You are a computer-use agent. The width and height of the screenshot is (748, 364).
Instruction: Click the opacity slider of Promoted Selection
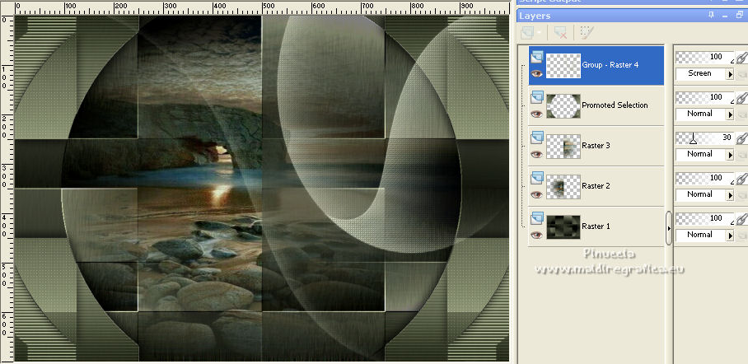coord(704,97)
